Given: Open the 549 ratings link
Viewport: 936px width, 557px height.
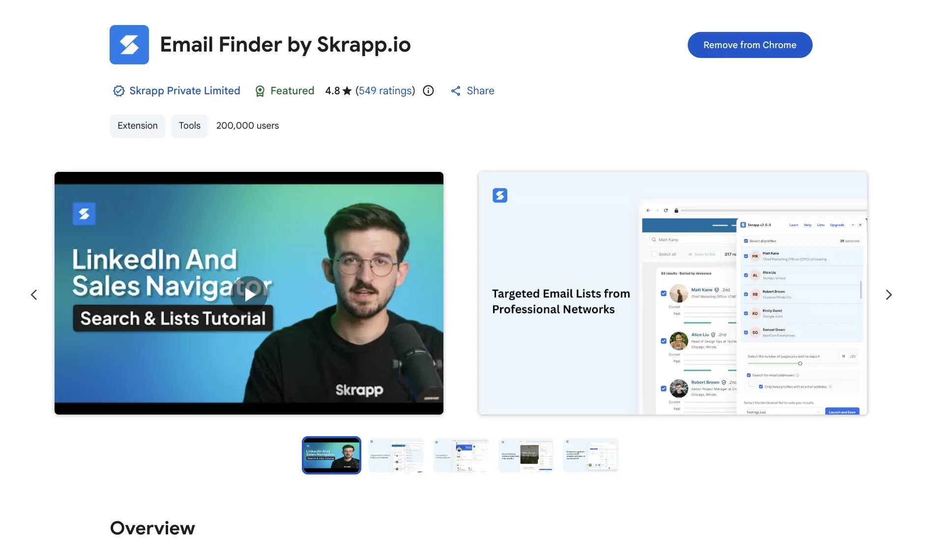Looking at the screenshot, I should coord(385,91).
